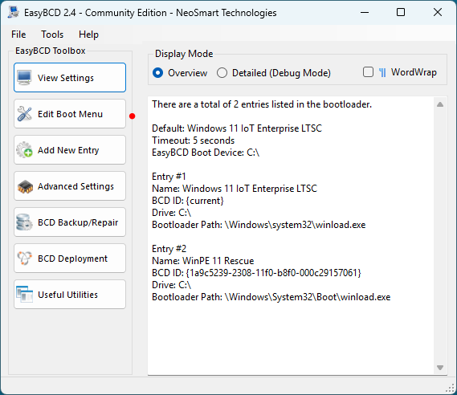Click the Advanced Settings chip icon

(25, 187)
